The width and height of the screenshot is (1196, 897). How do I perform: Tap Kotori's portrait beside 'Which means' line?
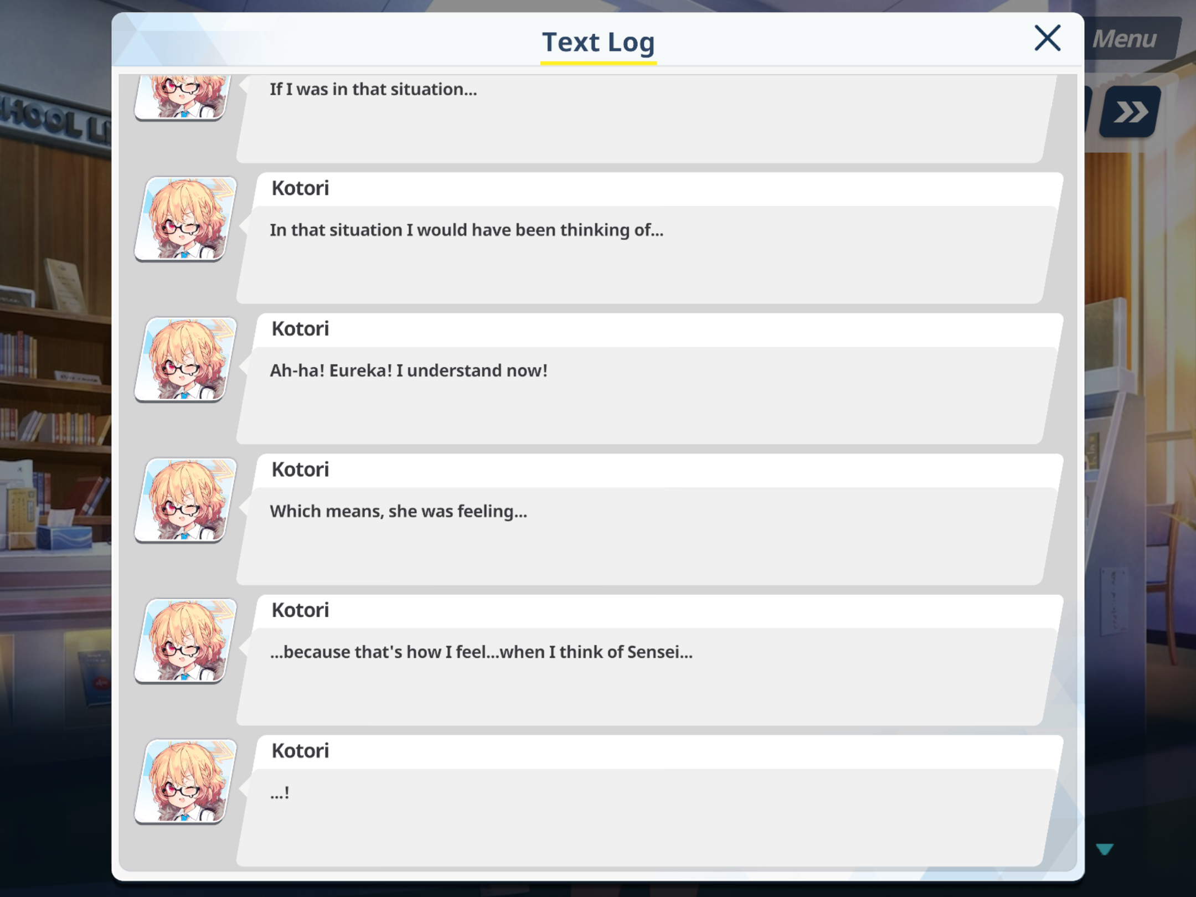(185, 501)
